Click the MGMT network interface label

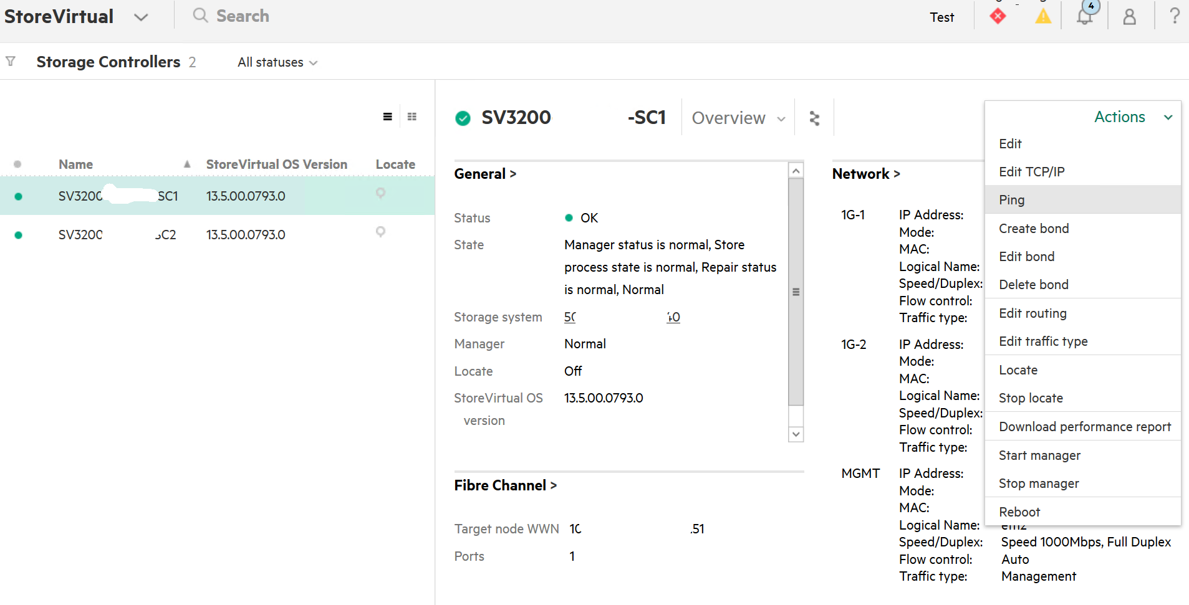click(x=860, y=474)
